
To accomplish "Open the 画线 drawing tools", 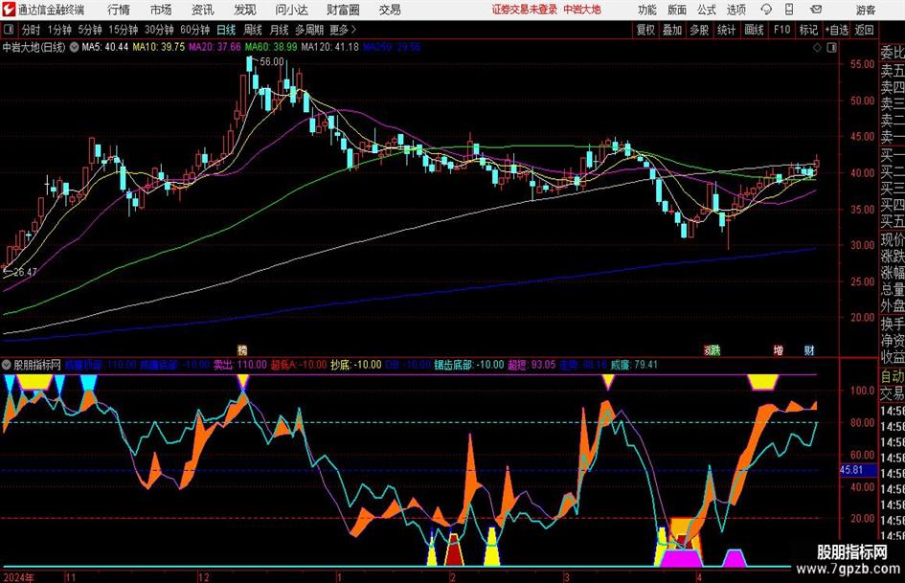I will pos(755,30).
